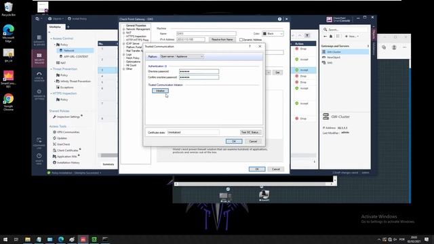
Task: Expand ICAP Server tree node
Action: 124,43
